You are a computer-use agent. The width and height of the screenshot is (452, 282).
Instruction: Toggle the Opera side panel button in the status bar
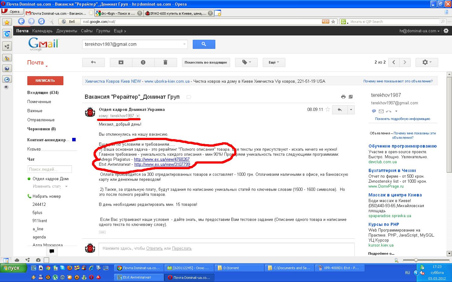(x=6, y=260)
